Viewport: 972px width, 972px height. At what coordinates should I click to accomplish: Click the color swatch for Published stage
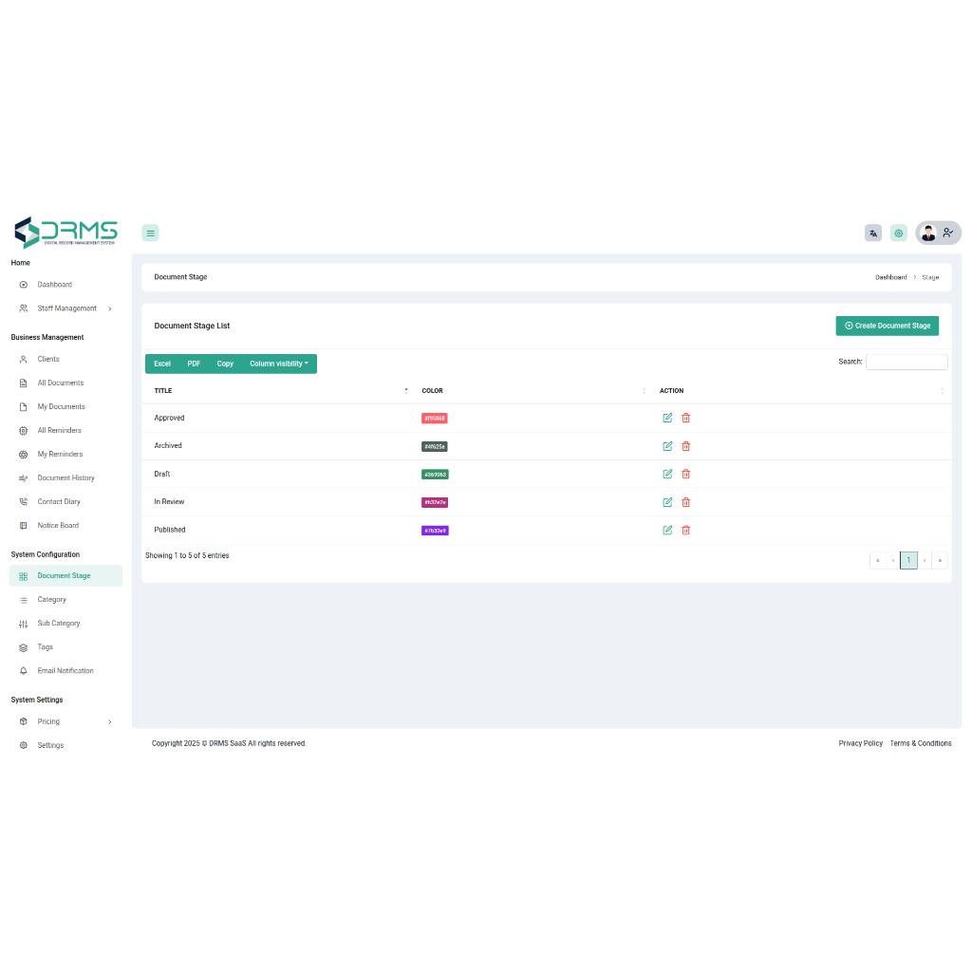tap(435, 530)
